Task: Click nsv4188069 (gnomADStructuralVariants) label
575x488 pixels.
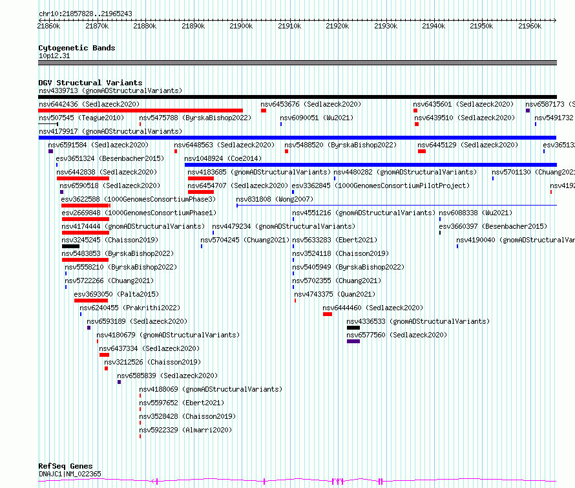Action: coord(211,389)
